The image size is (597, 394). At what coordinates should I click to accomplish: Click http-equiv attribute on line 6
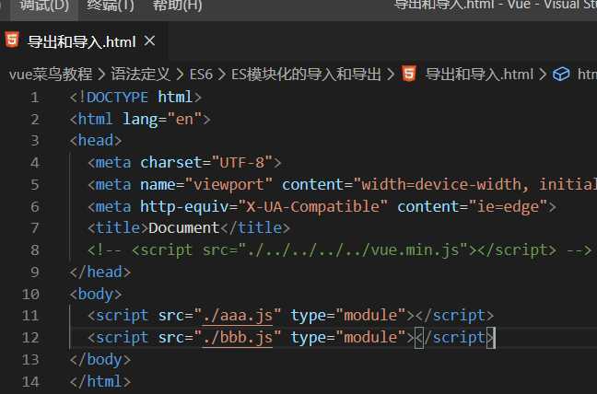[184, 207]
